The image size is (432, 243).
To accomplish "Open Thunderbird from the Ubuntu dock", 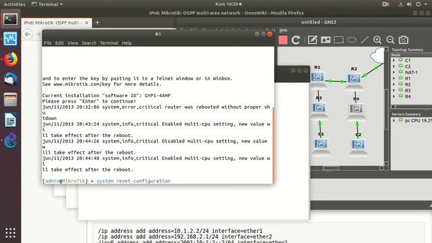I will tap(10, 79).
